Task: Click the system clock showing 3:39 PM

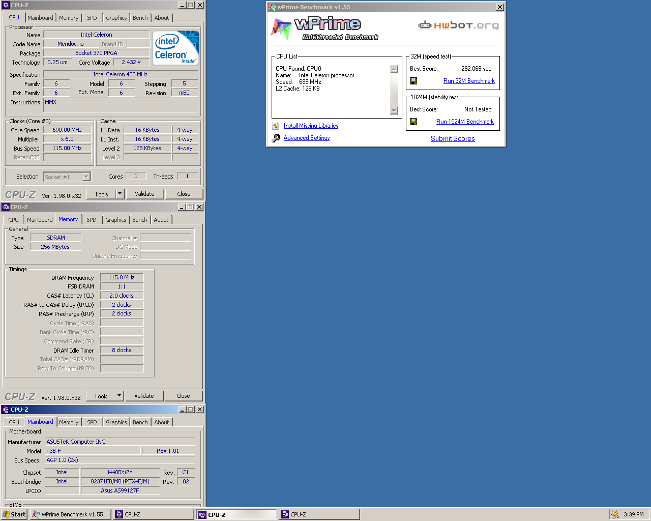Action: pyautogui.click(x=634, y=514)
